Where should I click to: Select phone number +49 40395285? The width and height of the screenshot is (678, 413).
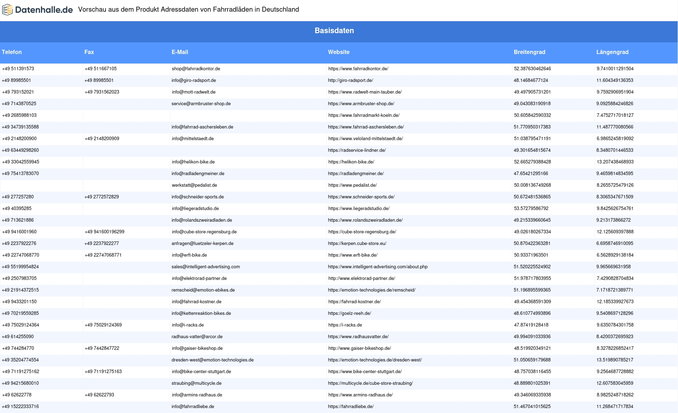click(17, 209)
